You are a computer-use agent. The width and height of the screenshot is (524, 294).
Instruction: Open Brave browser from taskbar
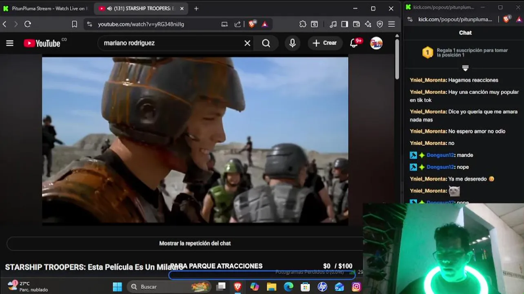click(x=238, y=287)
